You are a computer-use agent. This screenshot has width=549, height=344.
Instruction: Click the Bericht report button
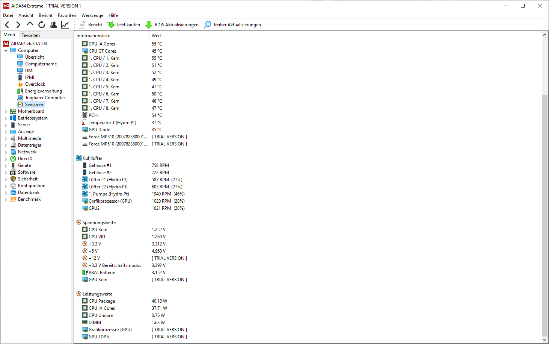(x=90, y=25)
